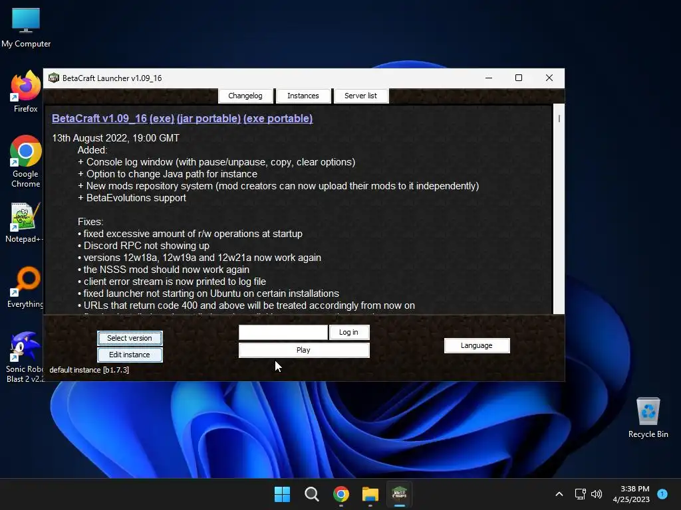Click 'fixed excessive amount of r/w operations' line

190,234
